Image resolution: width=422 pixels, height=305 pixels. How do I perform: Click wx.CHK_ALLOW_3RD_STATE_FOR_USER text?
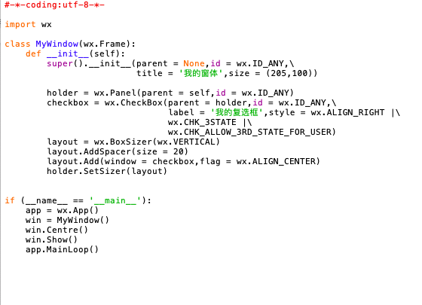(249, 132)
